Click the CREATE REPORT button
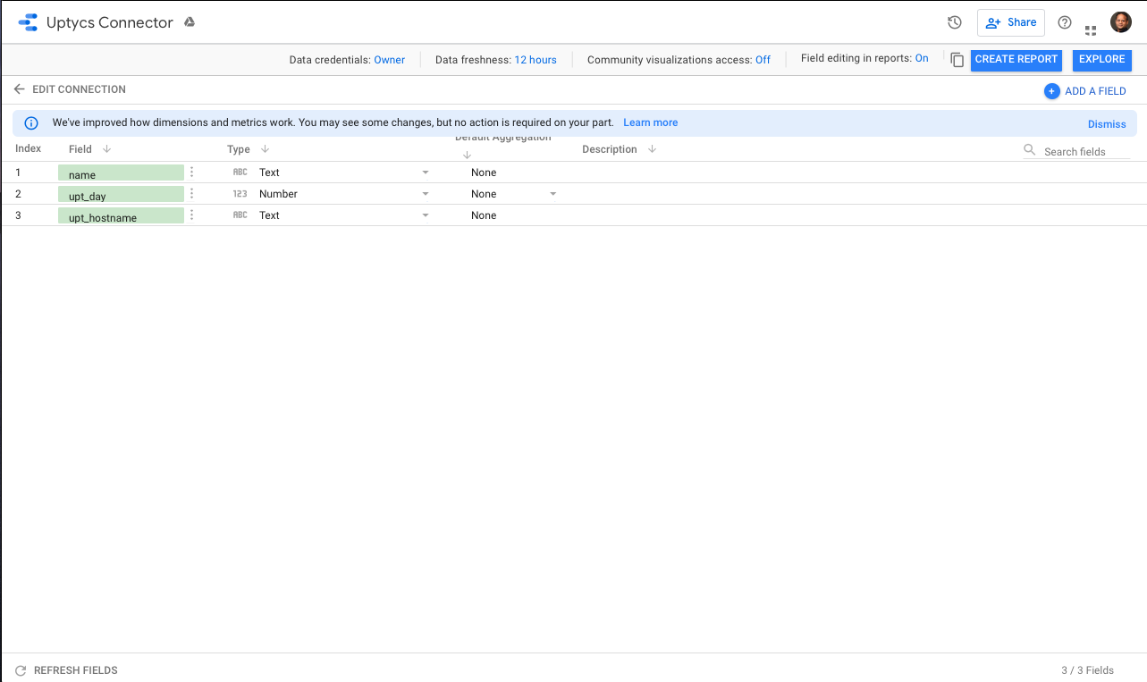The height and width of the screenshot is (682, 1147). coord(1016,60)
